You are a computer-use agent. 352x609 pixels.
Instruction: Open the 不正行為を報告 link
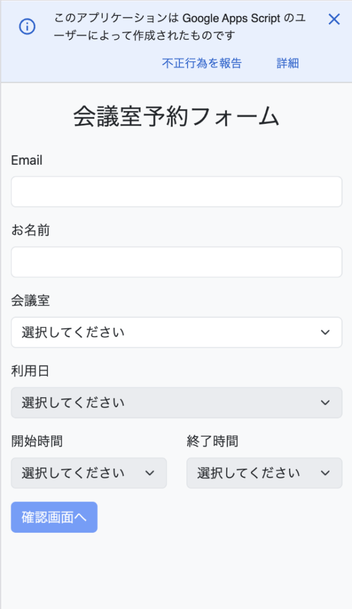202,63
